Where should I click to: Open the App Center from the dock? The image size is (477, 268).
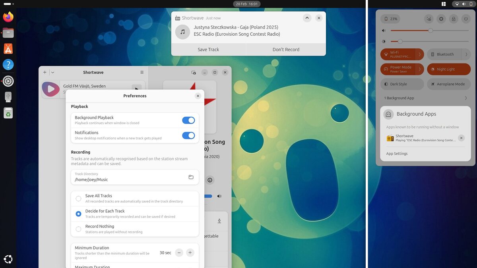[8, 48]
